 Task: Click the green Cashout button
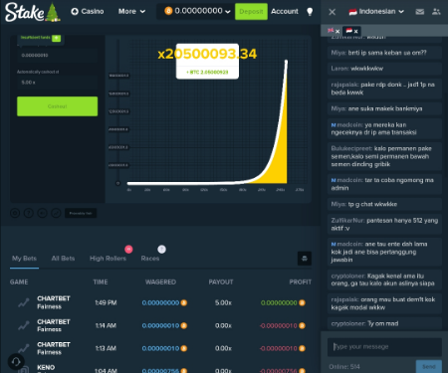58,106
